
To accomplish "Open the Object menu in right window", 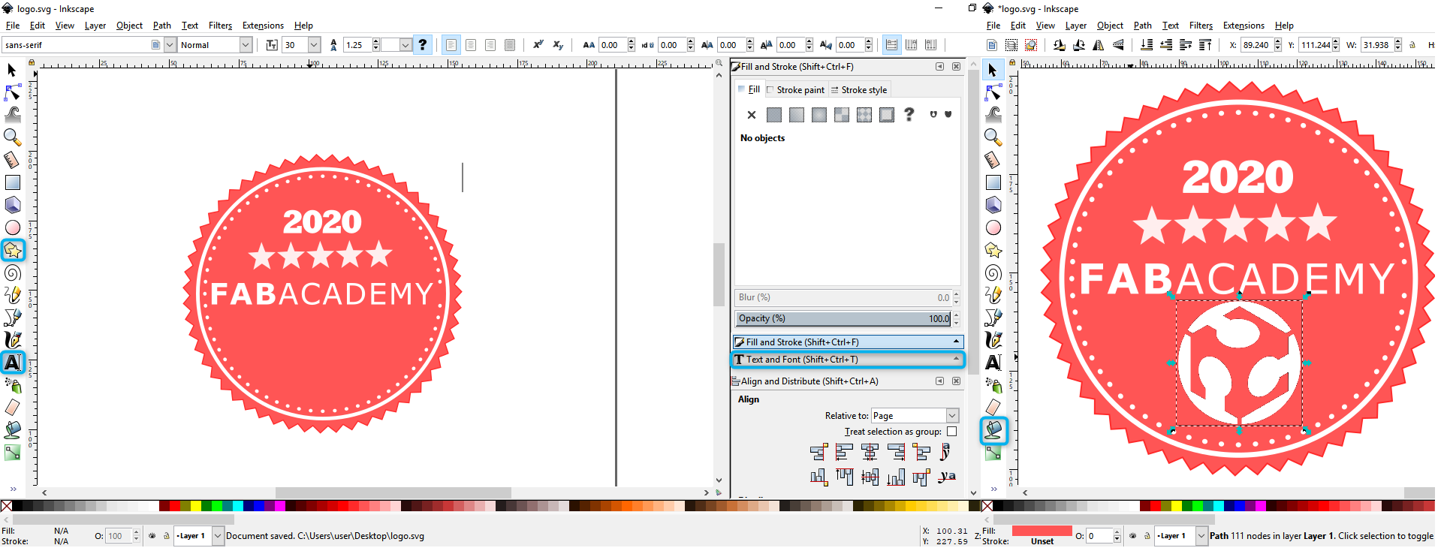I will (1110, 26).
